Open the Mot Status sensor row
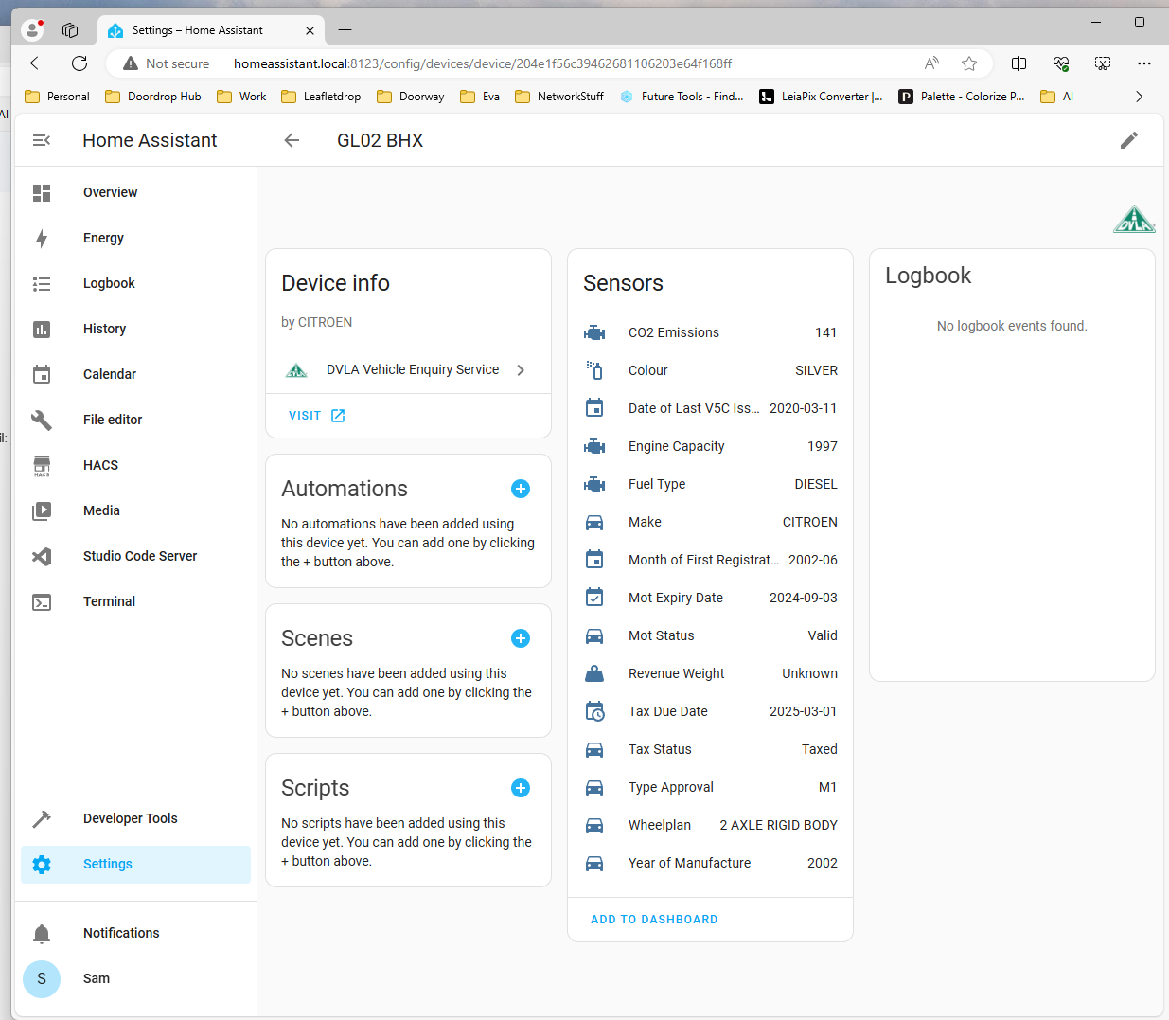This screenshot has width=1169, height=1020. [710, 635]
